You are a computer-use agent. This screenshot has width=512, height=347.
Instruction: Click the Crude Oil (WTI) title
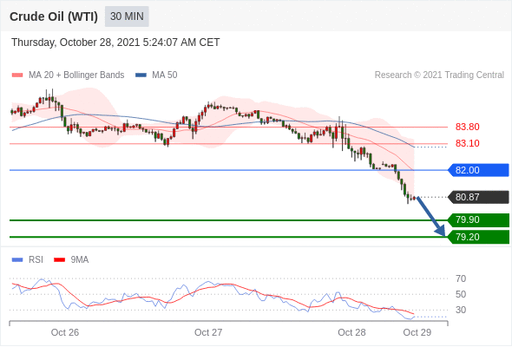tap(54, 16)
